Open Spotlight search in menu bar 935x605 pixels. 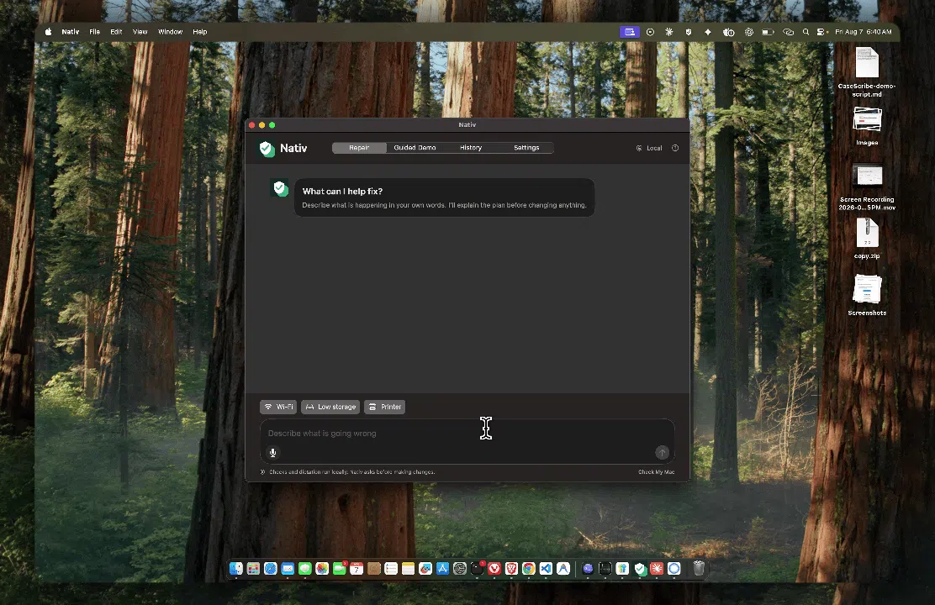[x=806, y=32]
